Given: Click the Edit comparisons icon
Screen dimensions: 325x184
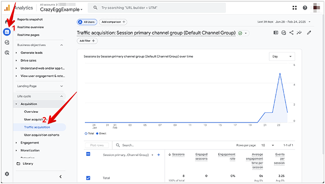Looking at the screenshot, I should (276, 33).
